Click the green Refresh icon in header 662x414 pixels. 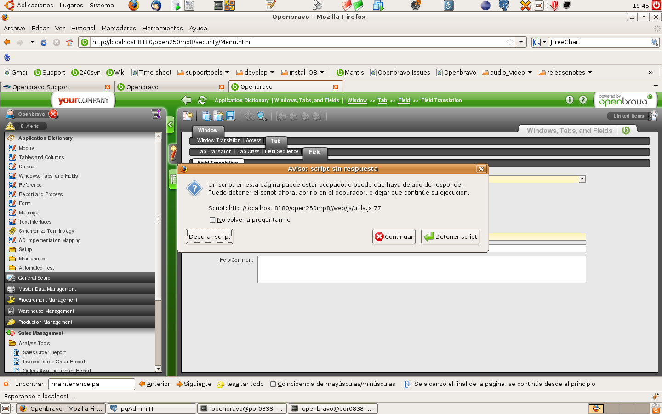pyautogui.click(x=202, y=100)
